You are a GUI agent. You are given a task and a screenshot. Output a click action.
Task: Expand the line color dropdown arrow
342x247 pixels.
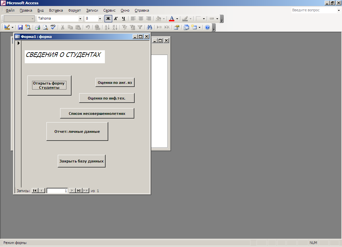[x=190, y=19]
